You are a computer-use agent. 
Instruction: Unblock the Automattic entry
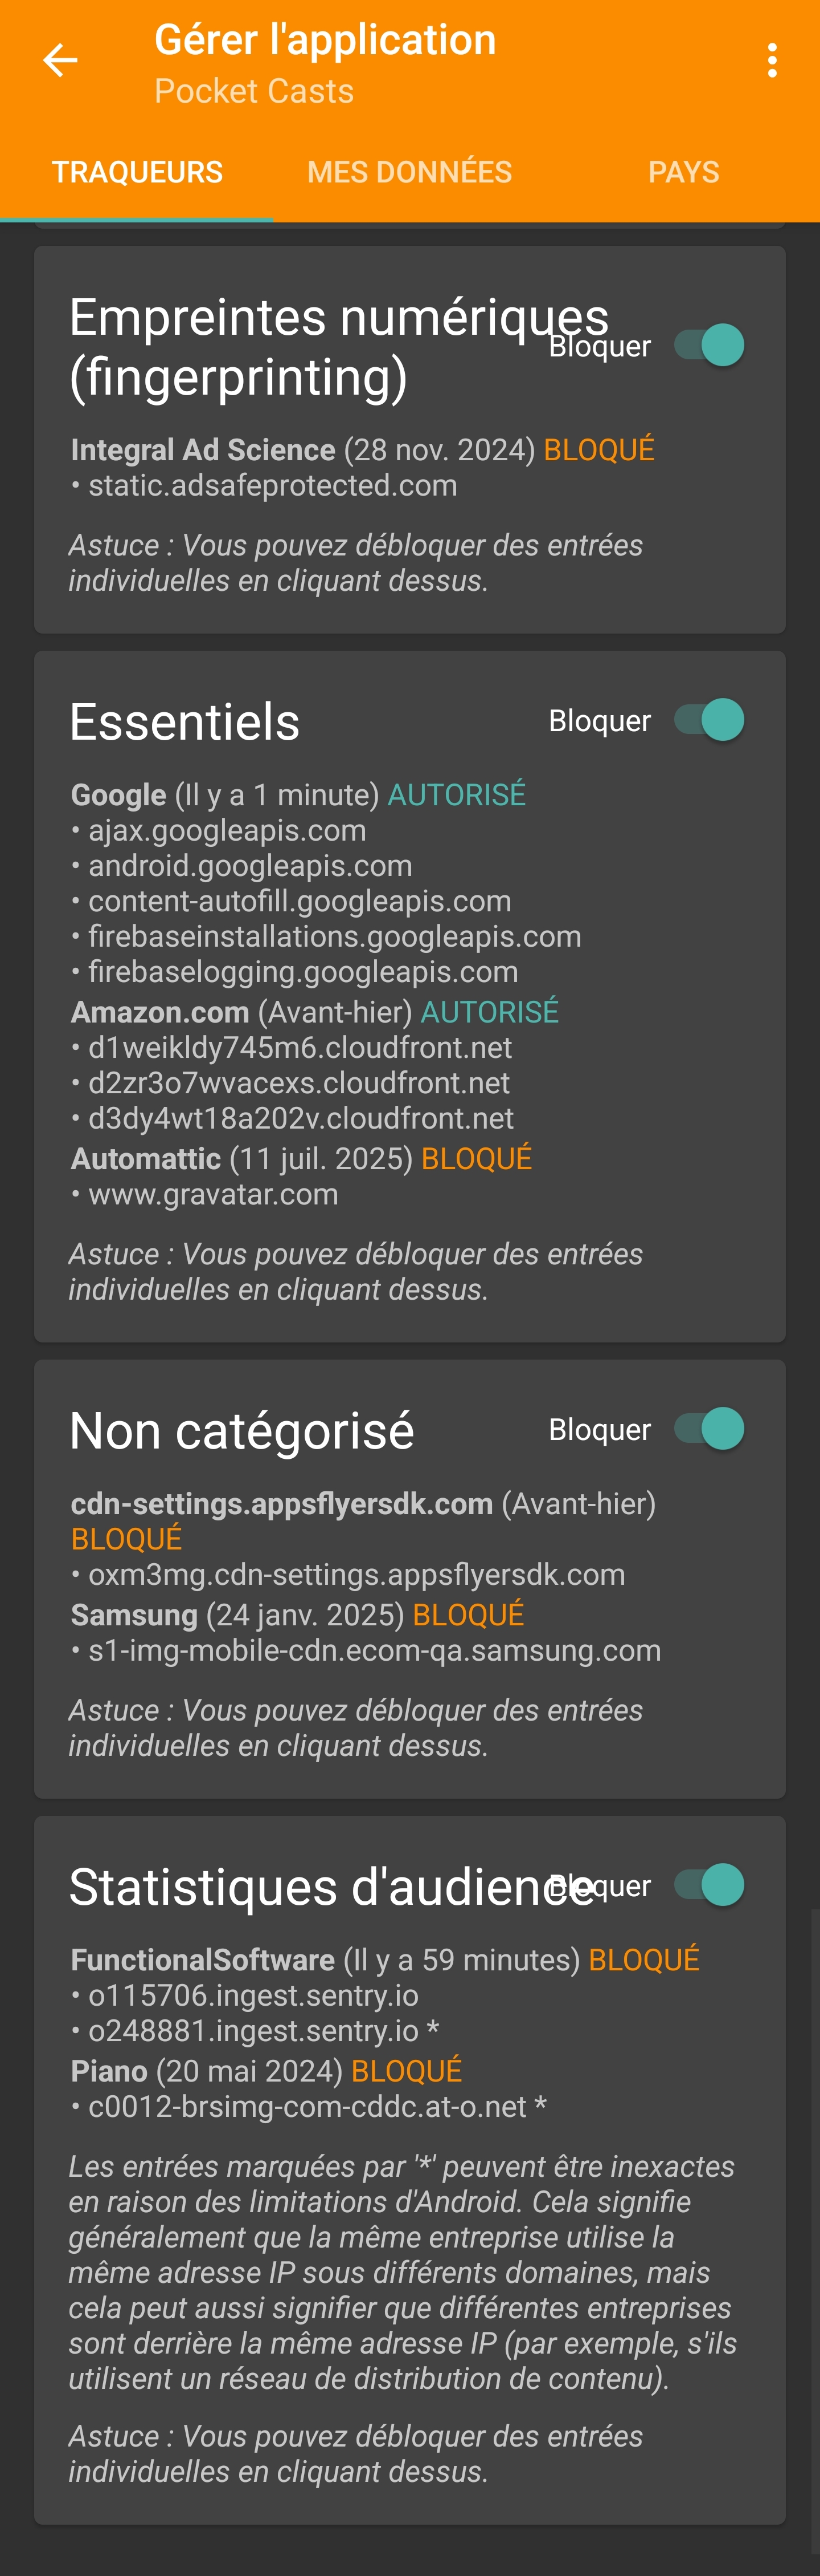tap(301, 1159)
